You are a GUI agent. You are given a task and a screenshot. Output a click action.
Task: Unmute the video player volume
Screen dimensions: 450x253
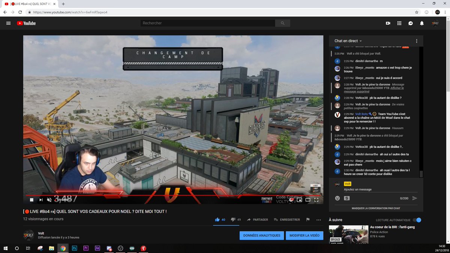[x=49, y=200]
